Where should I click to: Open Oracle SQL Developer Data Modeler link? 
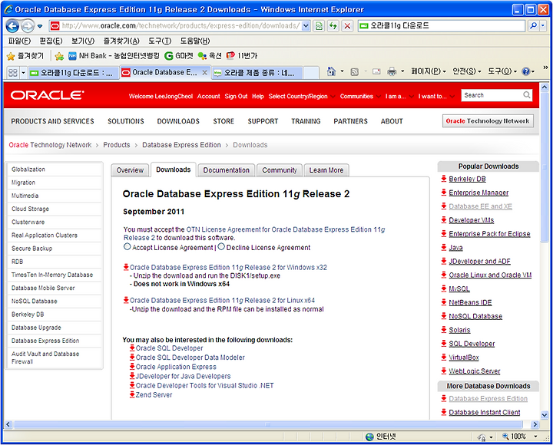[x=190, y=358]
